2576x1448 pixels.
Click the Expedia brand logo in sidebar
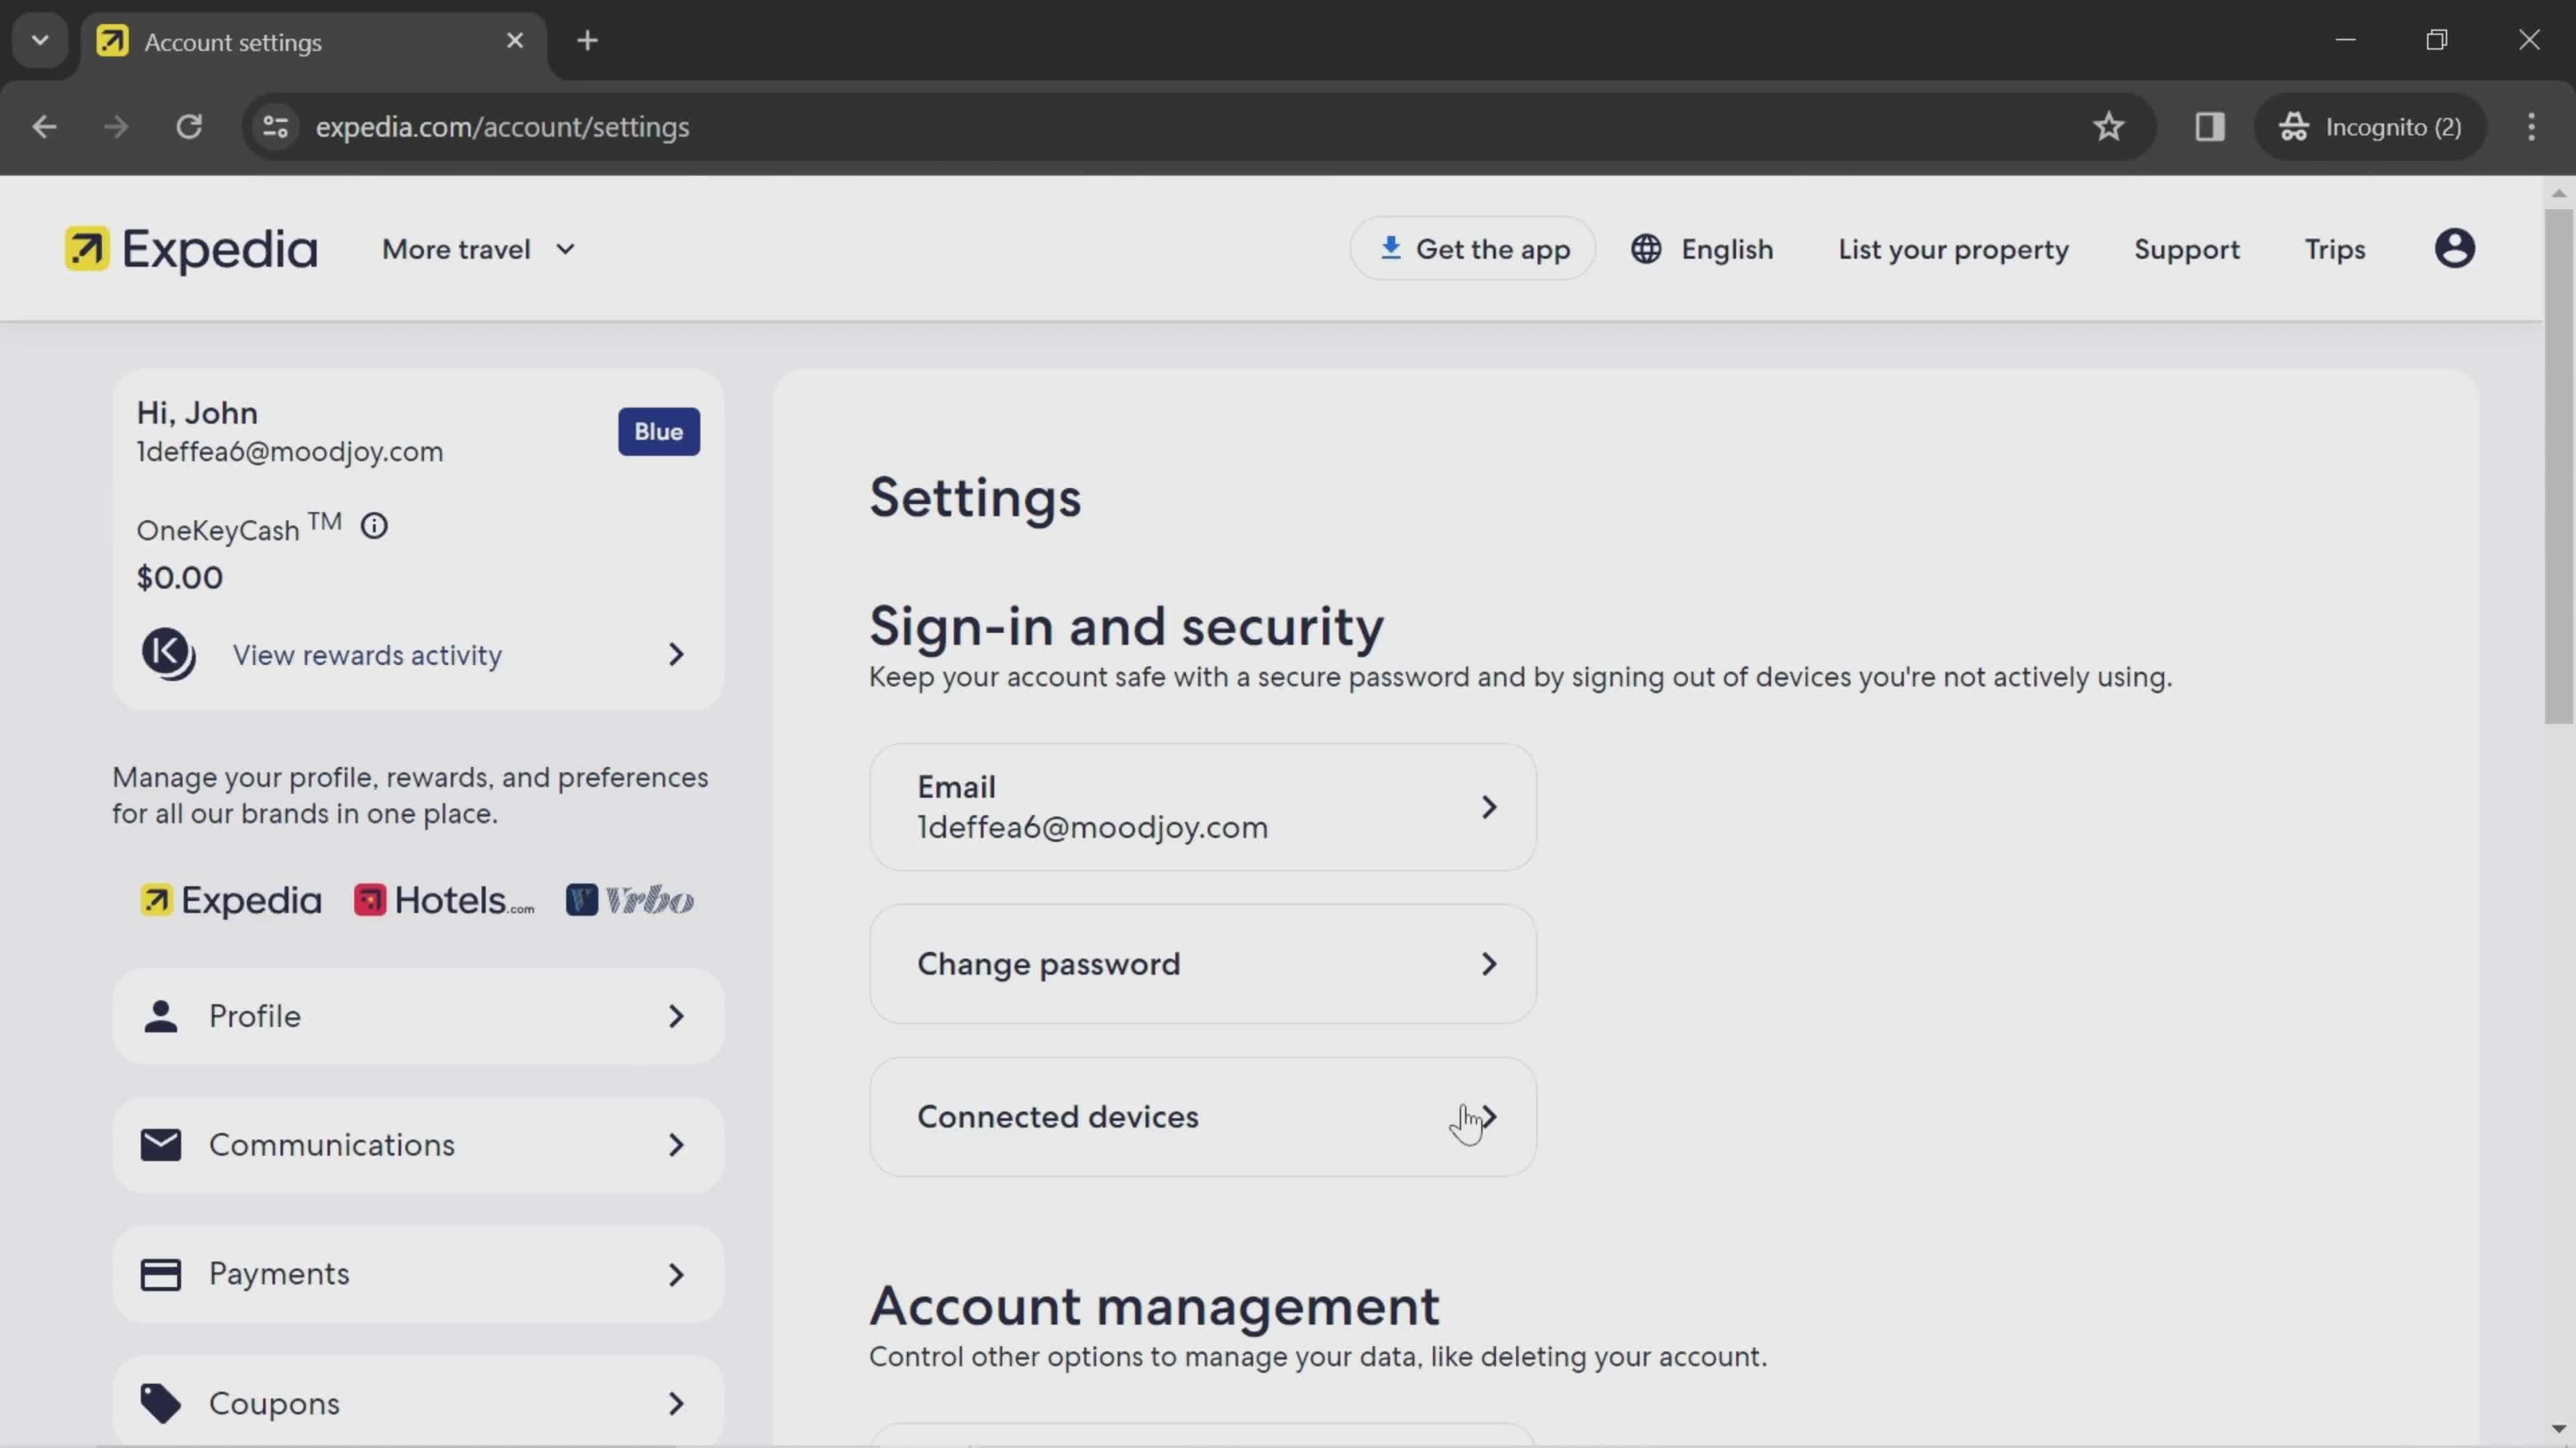(231, 900)
